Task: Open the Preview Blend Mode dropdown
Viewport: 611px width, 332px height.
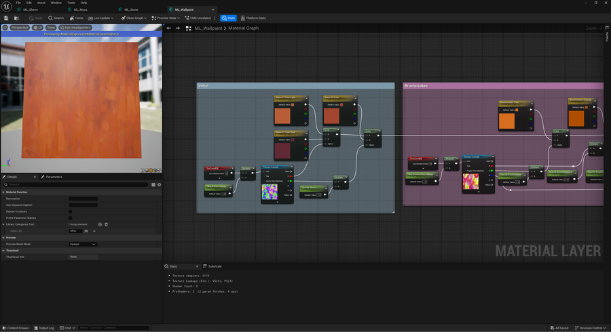Action: pos(83,244)
